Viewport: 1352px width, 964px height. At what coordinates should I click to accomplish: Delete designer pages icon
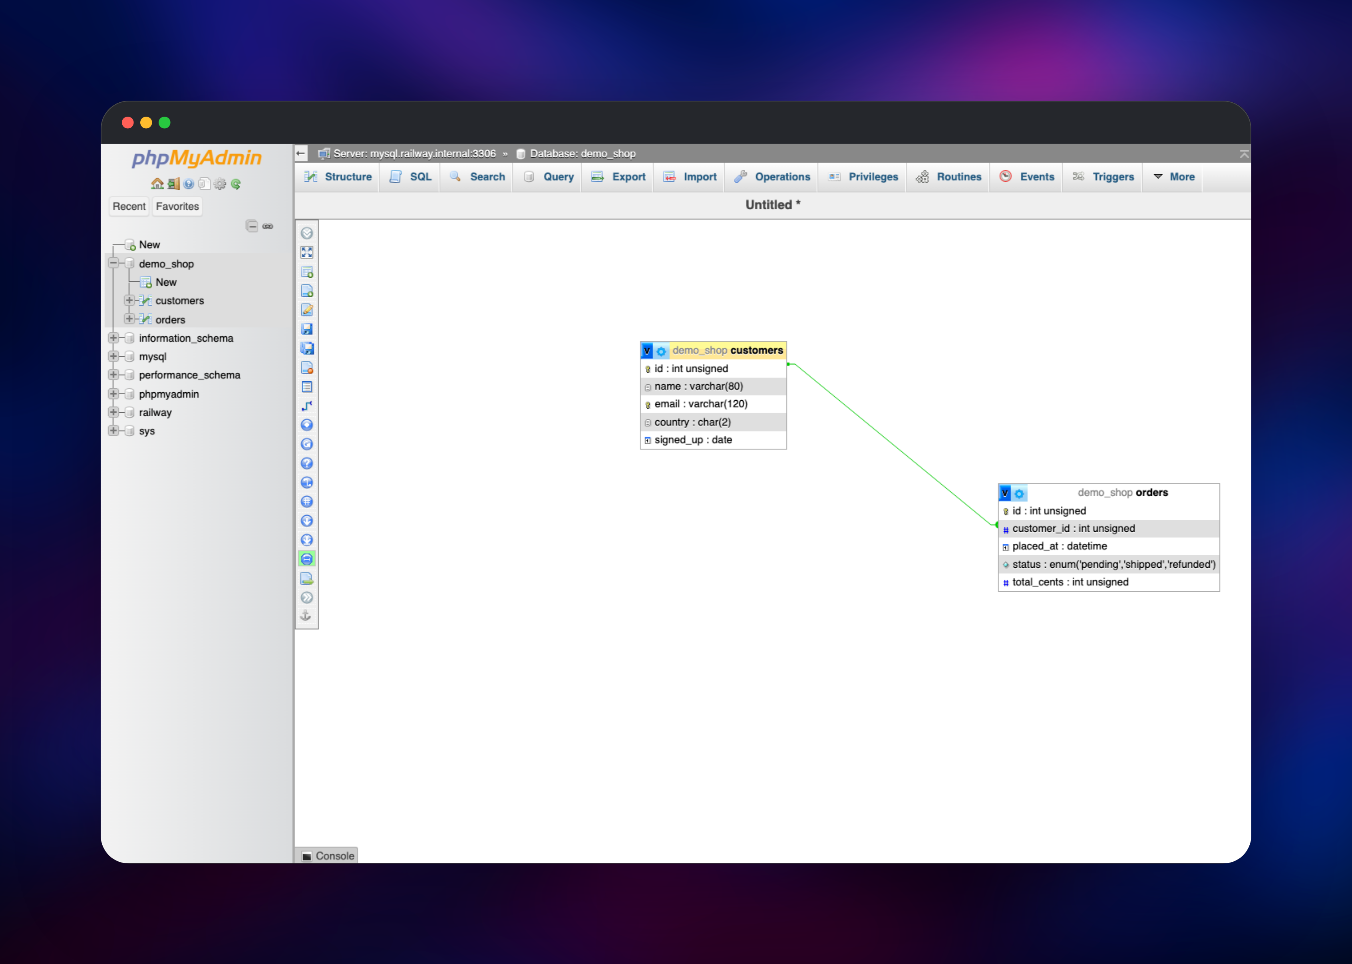pyautogui.click(x=307, y=368)
